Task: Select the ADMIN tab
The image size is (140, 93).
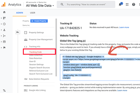Action: click(20, 13)
